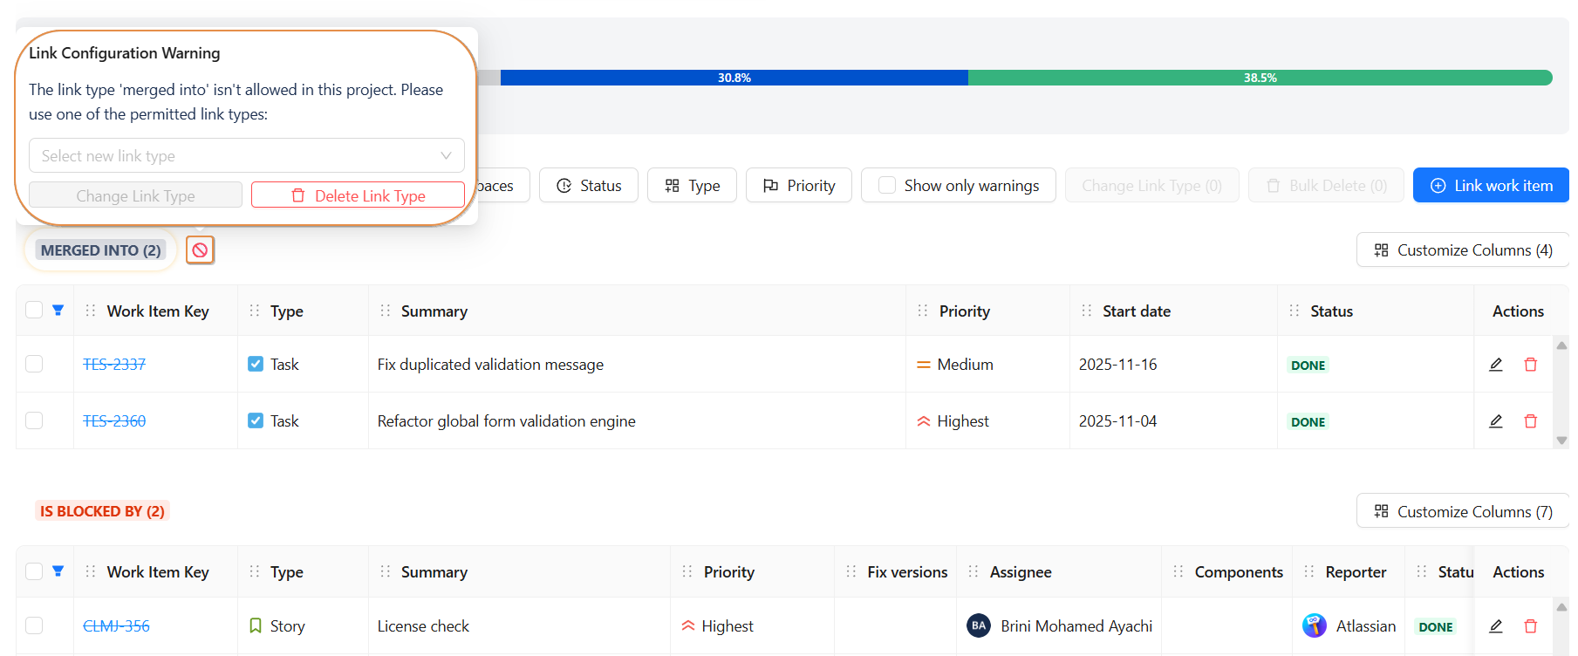The image size is (1578, 656).
Task: Open the TES-2337 work item link
Action: click(114, 365)
